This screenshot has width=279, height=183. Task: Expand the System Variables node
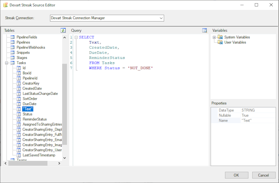[214, 37]
